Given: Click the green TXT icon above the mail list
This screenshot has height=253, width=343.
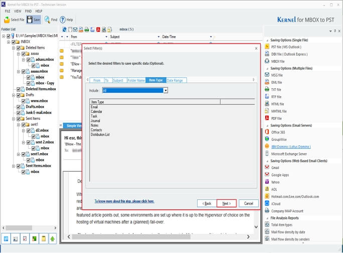Looking at the screenshot, I should (x=87, y=30).
